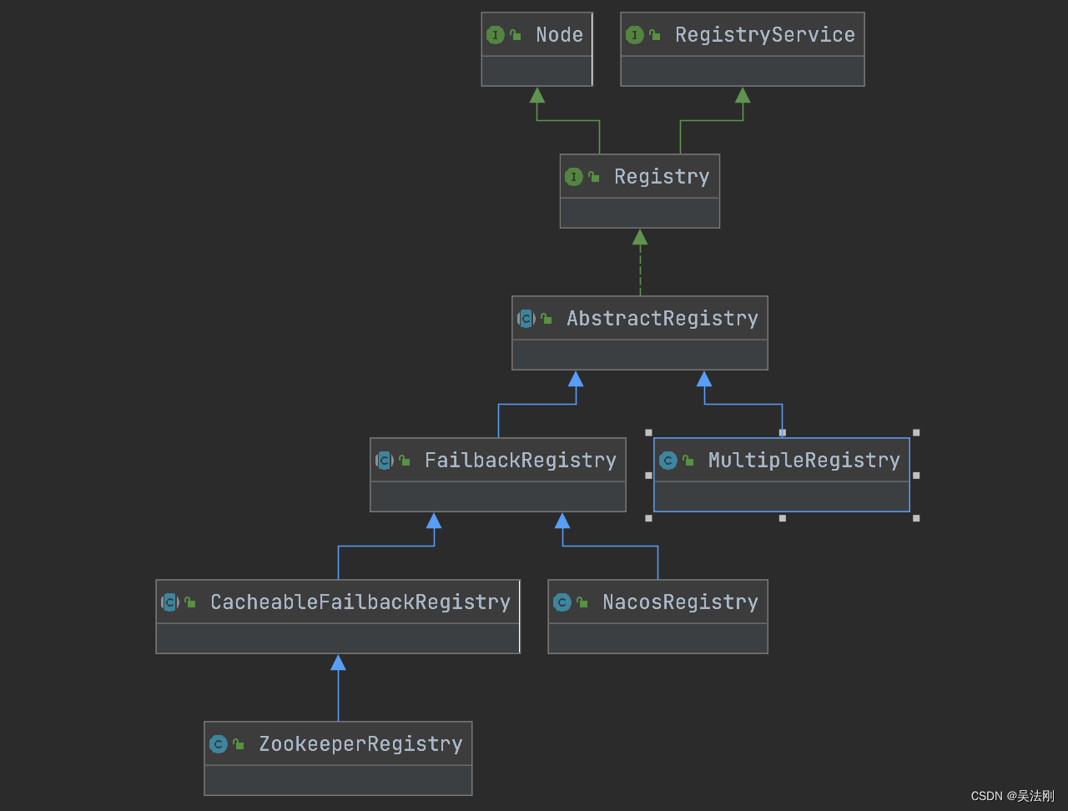Click the right-middle selection handle beside MultipleRegistry
This screenshot has height=811, width=1068.
(x=916, y=476)
